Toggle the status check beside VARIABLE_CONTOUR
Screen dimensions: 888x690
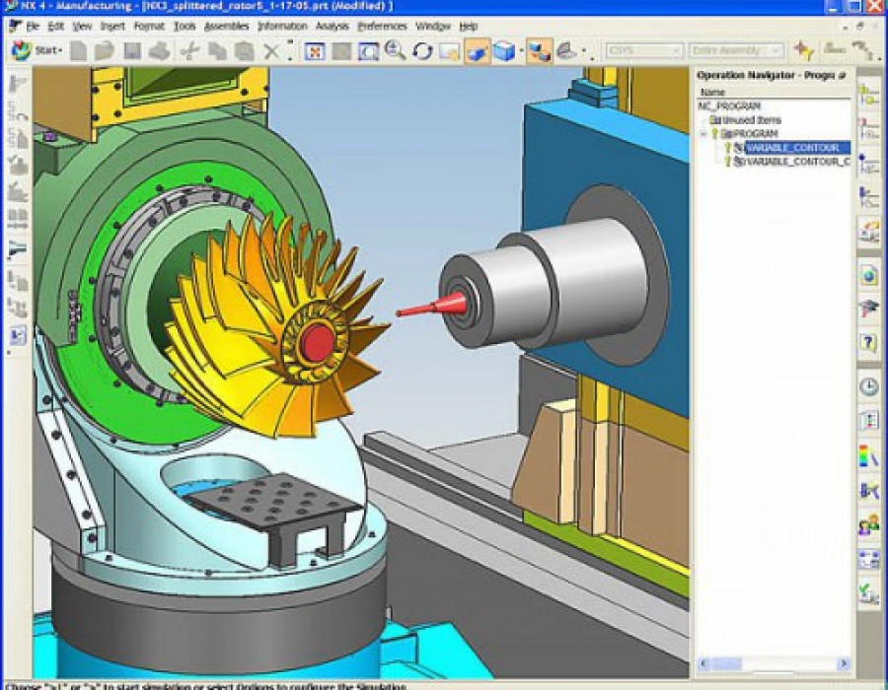click(730, 147)
